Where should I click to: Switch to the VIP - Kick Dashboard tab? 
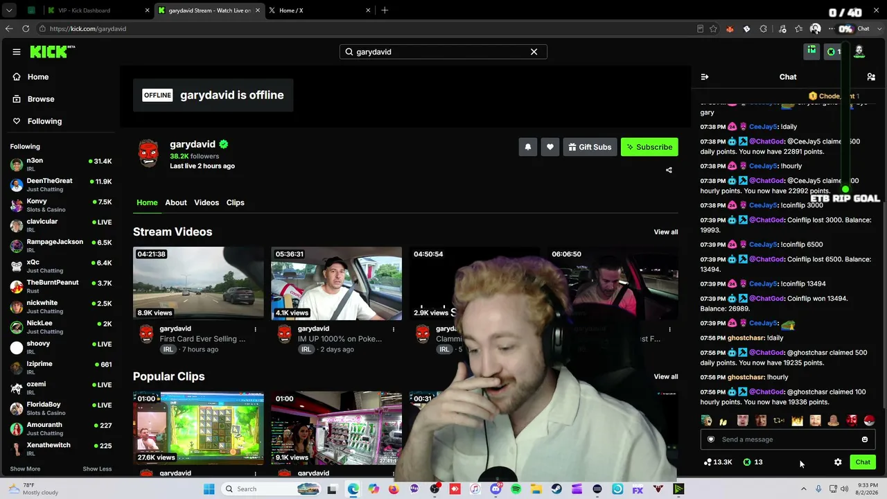pyautogui.click(x=98, y=10)
